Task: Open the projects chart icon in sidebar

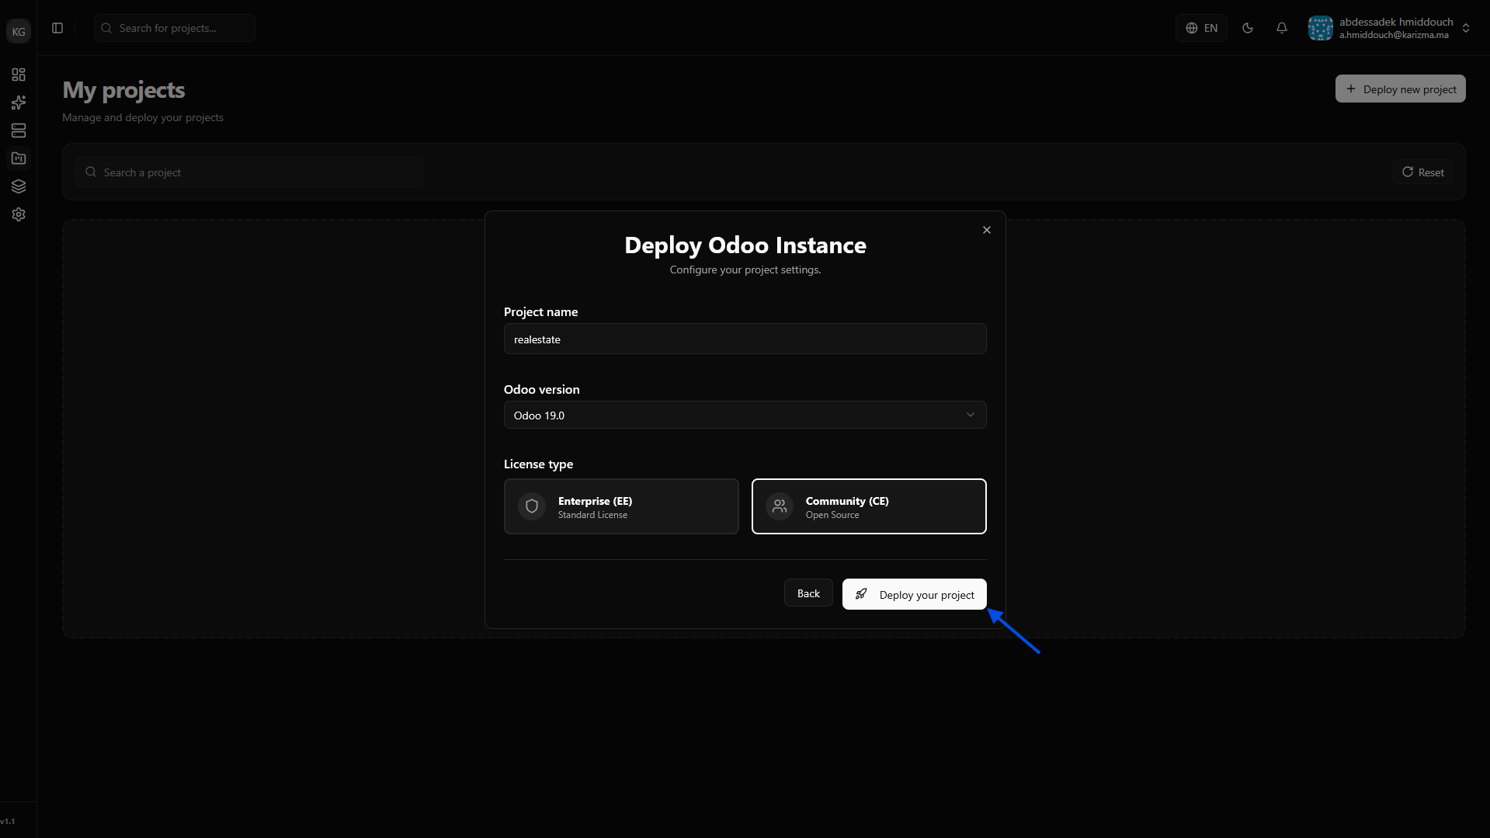Action: click(19, 158)
